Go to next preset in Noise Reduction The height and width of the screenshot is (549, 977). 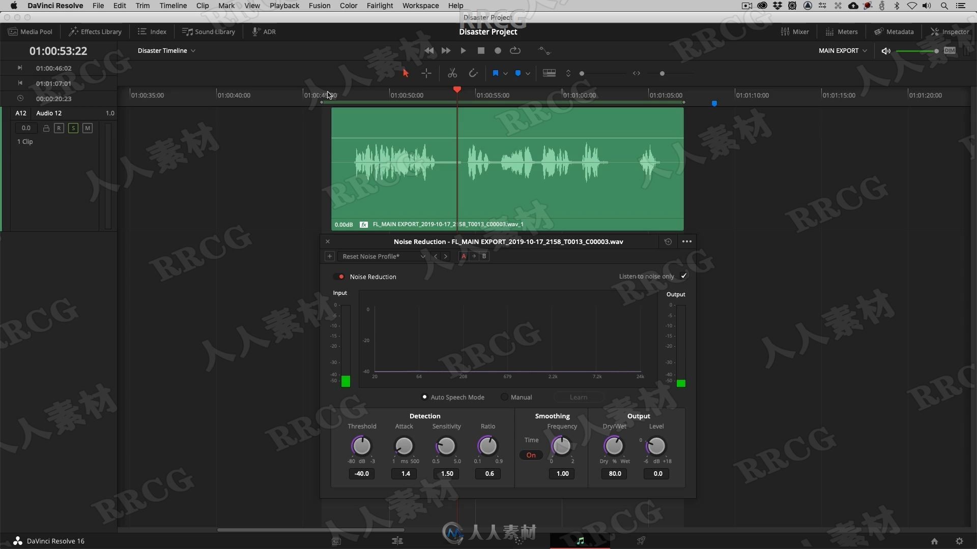click(x=446, y=256)
